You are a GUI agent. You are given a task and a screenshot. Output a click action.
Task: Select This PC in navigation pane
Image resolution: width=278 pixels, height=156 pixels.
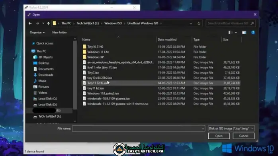click(x=39, y=51)
